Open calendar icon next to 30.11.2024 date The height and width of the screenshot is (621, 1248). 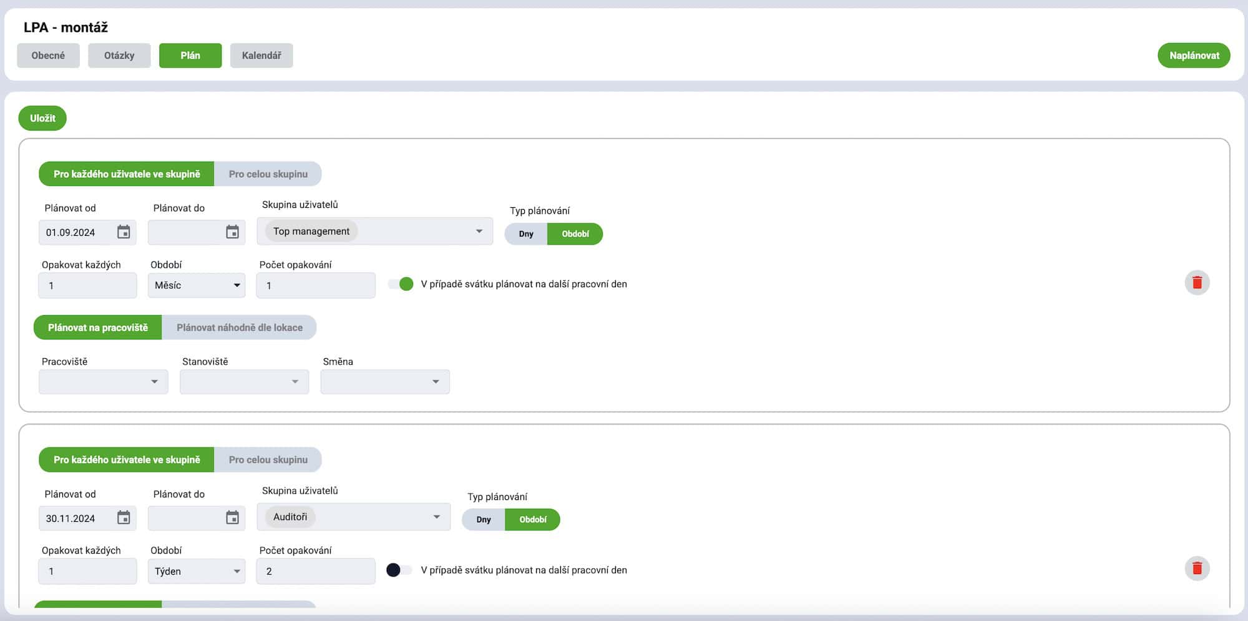click(x=124, y=518)
